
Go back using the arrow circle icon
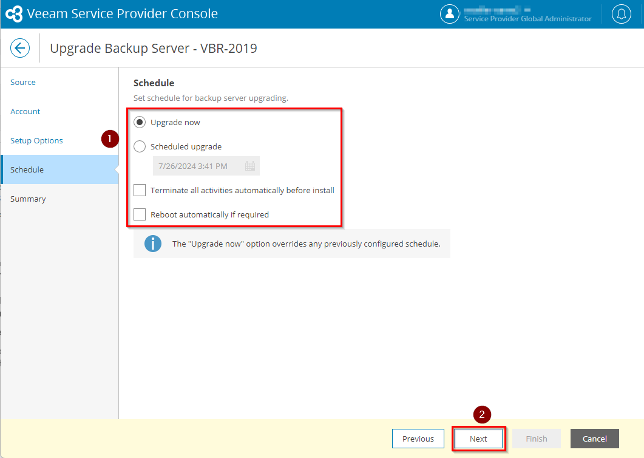(19, 48)
